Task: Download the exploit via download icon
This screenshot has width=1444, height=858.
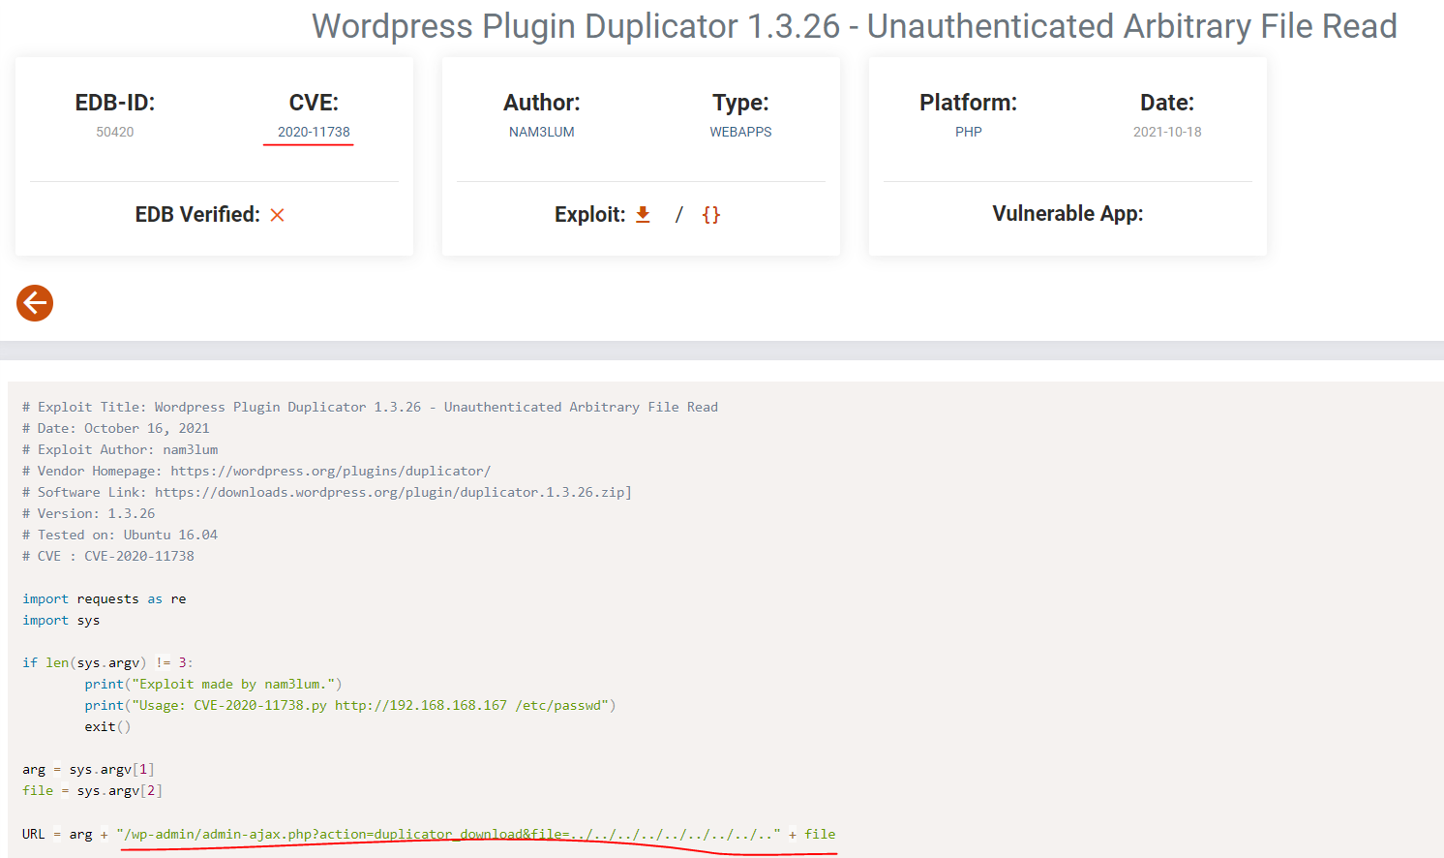Action: 643,215
